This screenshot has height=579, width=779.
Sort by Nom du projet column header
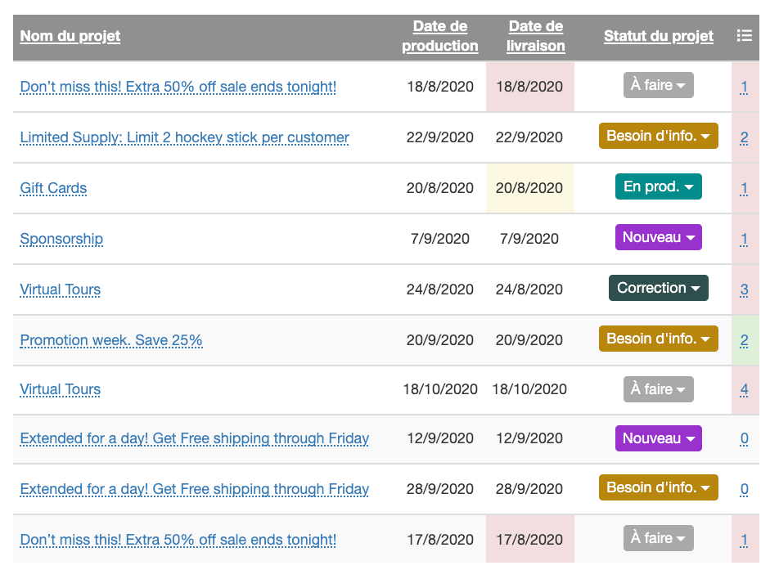point(70,36)
